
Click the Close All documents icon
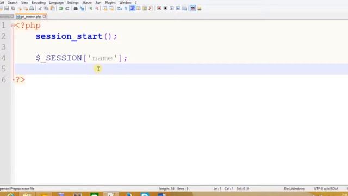pyautogui.click(x=26, y=9)
